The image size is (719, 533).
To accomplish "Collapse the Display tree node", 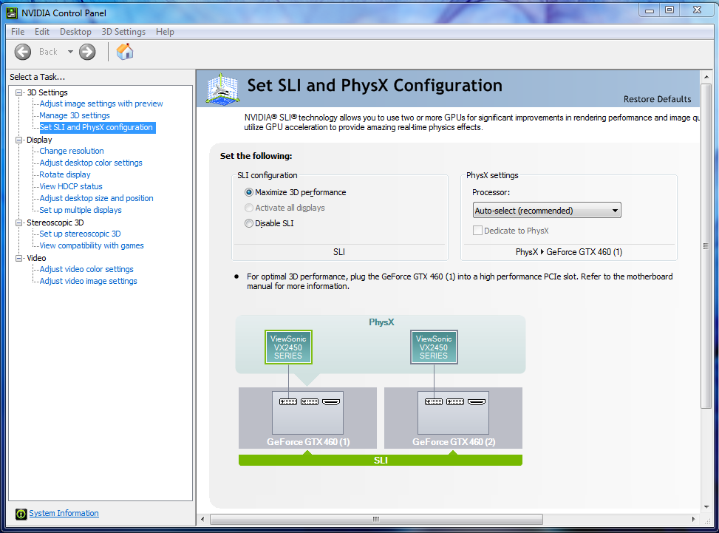I will point(18,140).
